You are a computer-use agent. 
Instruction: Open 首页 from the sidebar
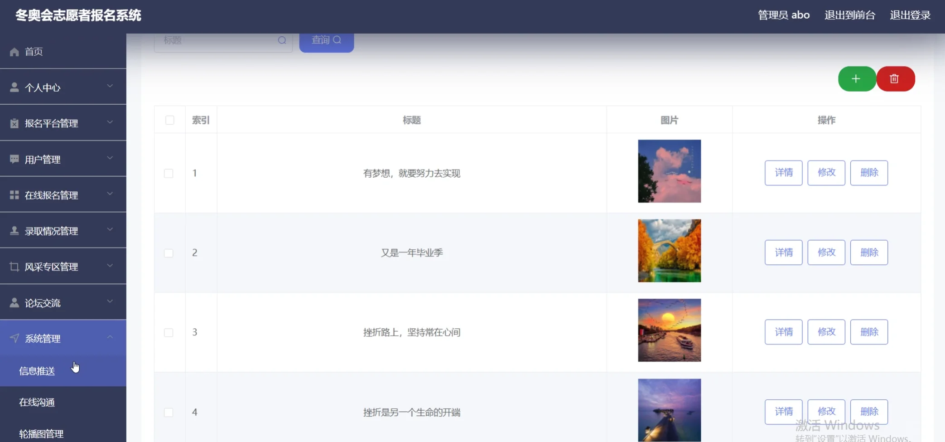coord(34,51)
